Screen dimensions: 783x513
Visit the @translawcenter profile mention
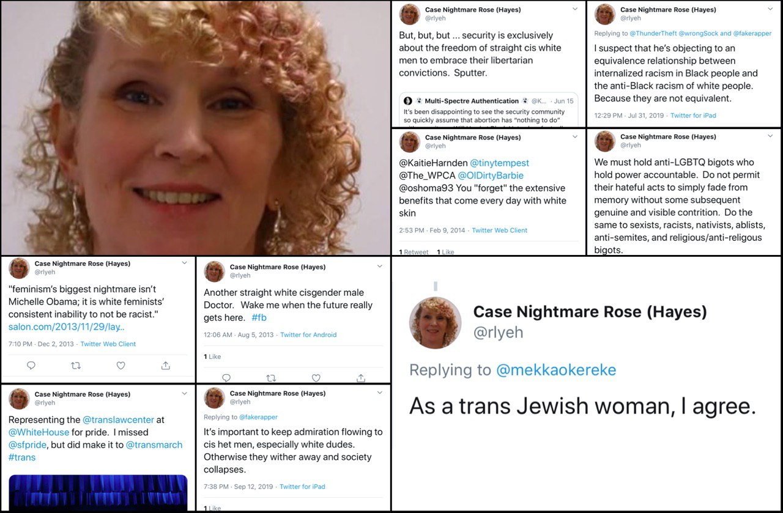[x=124, y=420]
